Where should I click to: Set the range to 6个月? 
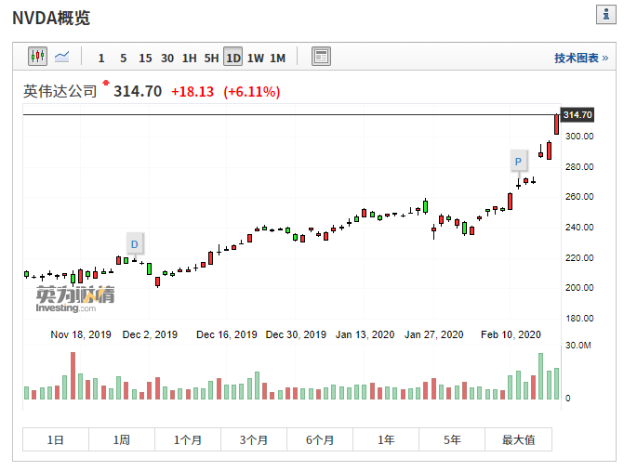(x=320, y=439)
